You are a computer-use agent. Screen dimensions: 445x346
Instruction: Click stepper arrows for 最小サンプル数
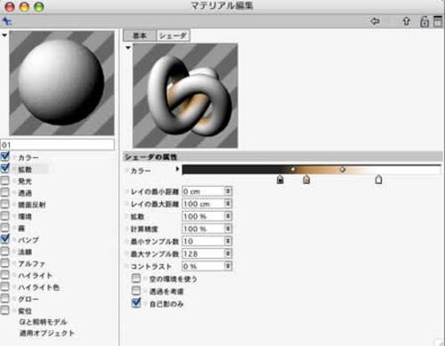coord(228,241)
